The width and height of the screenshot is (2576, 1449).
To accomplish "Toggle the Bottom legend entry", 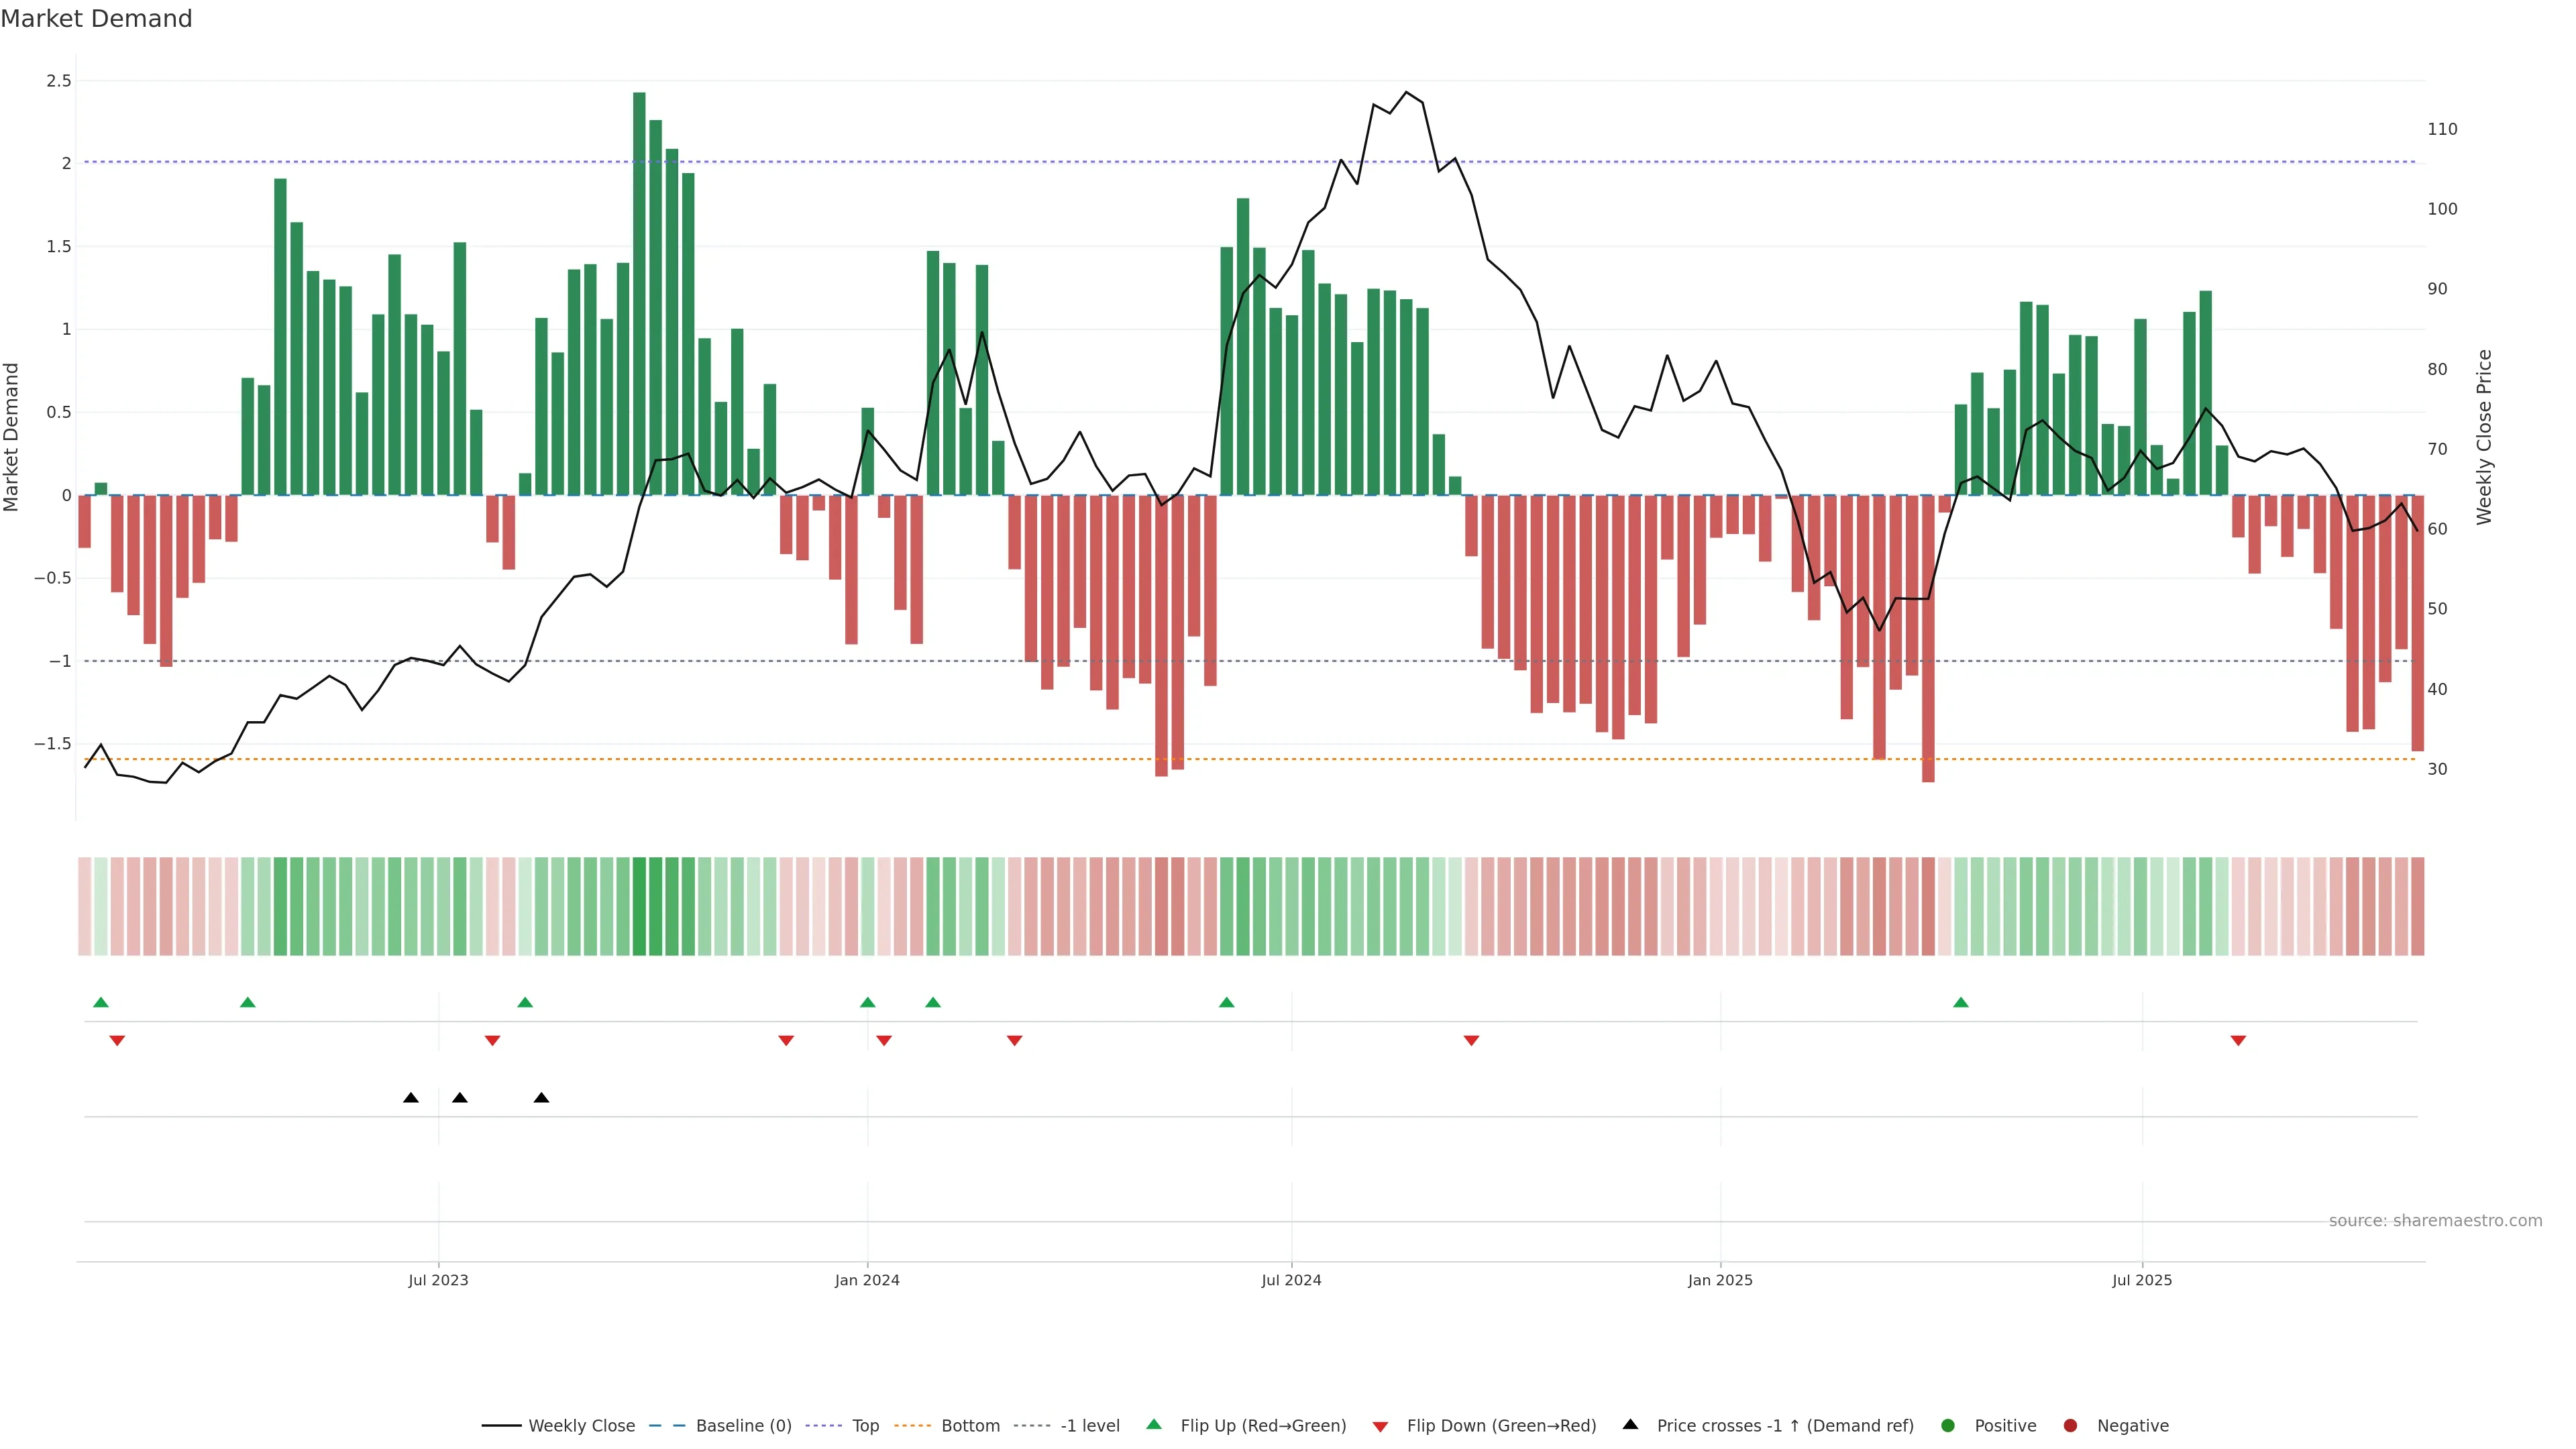I will [x=970, y=1425].
